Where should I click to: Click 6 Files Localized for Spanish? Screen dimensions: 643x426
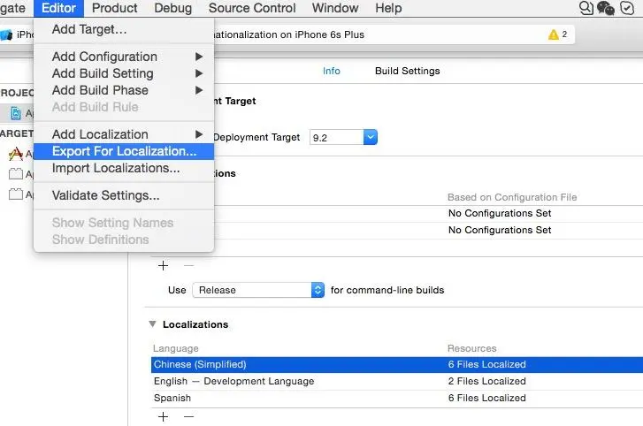pos(486,398)
